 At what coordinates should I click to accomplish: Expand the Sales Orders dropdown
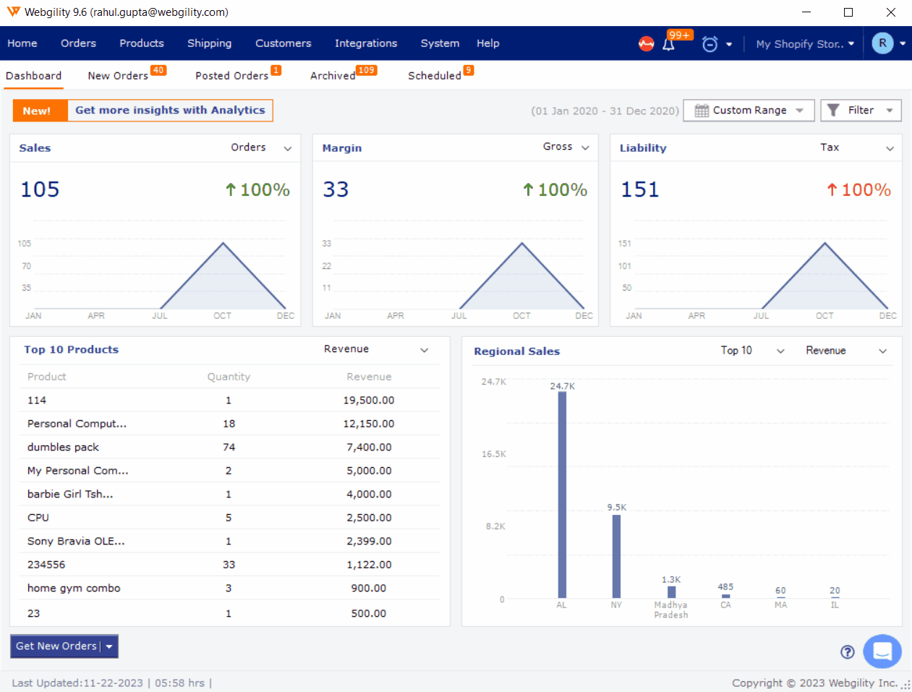coord(287,148)
